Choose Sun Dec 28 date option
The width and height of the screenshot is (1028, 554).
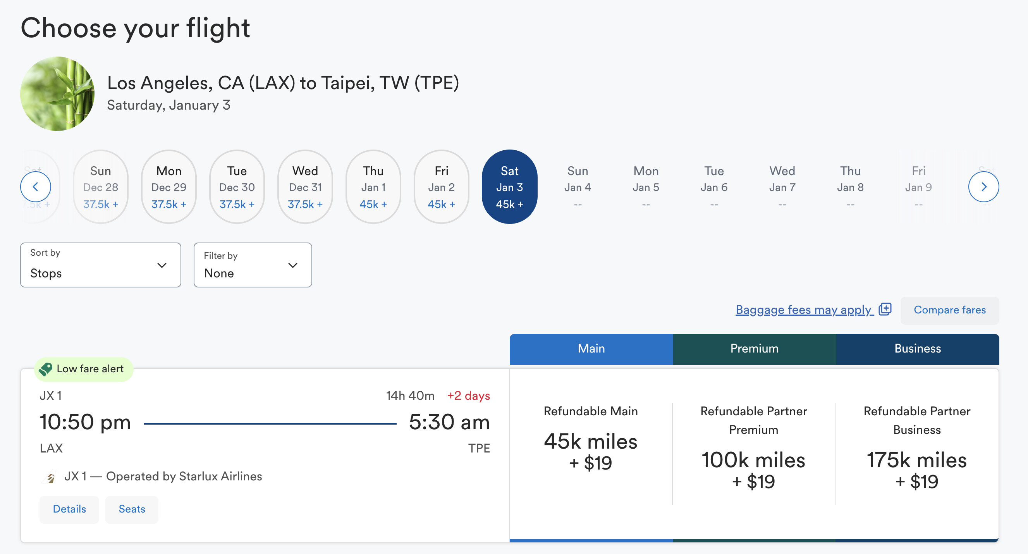click(101, 187)
